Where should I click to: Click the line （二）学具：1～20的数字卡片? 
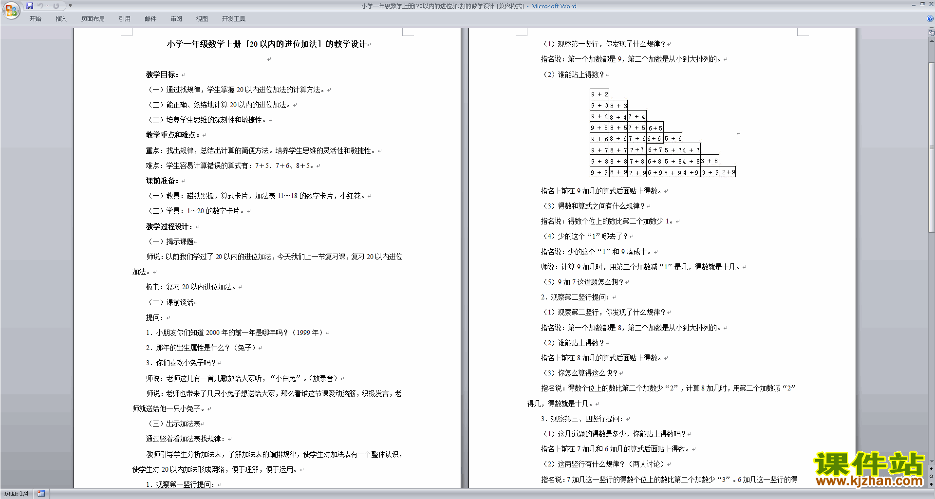[x=196, y=211]
